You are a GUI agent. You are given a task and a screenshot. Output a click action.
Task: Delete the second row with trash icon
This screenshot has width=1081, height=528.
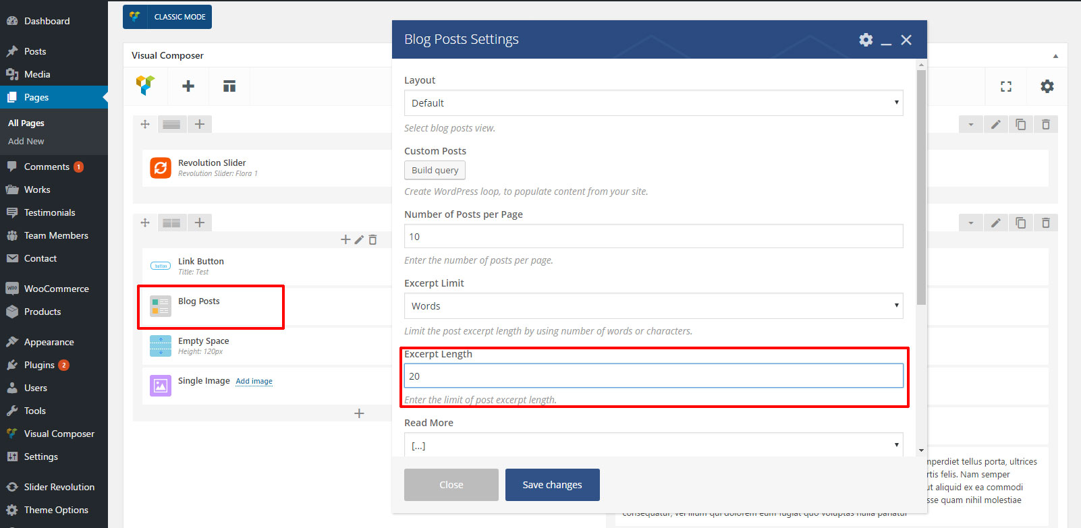[1045, 223]
